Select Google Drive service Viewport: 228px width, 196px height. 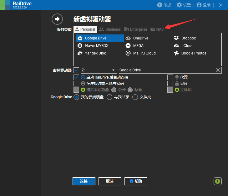point(99,38)
